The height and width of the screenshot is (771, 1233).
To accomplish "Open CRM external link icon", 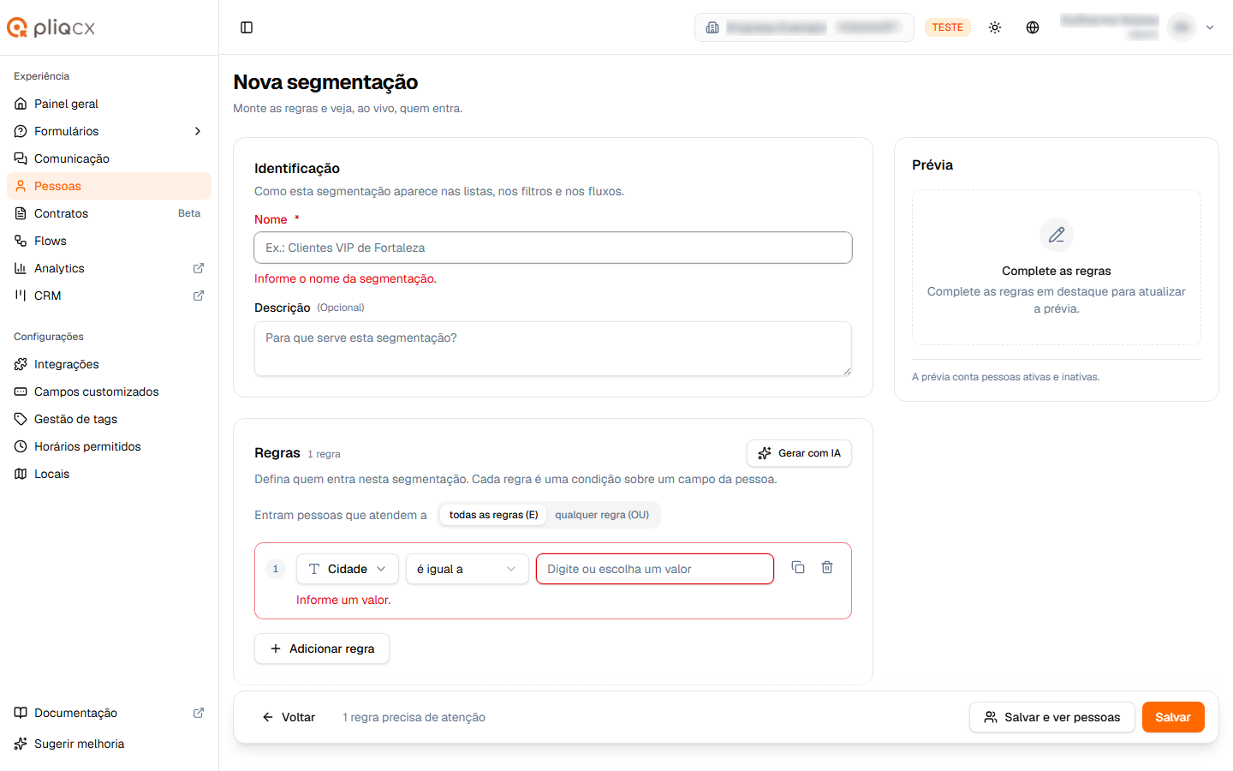I will (x=199, y=296).
